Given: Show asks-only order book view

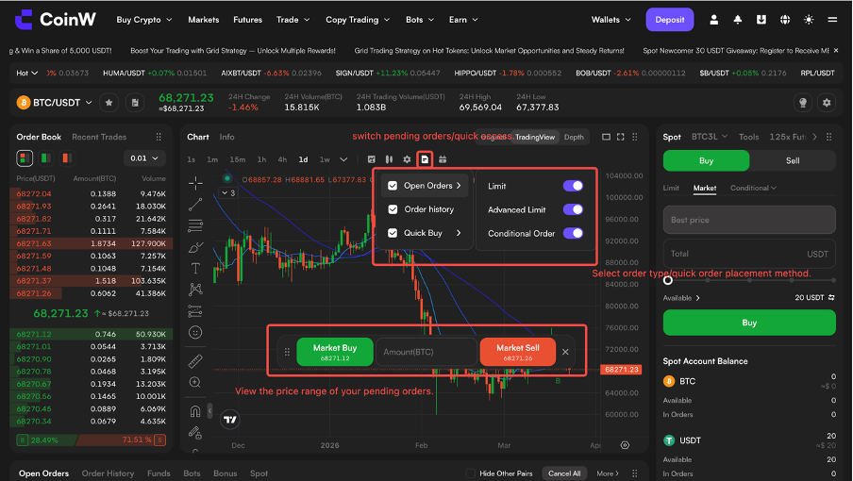Looking at the screenshot, I should 66,158.
